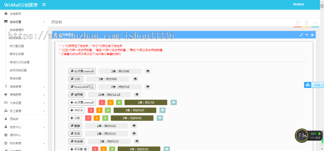
Task: Click the dash icon in 层级树 header
Action: tap(315, 23)
